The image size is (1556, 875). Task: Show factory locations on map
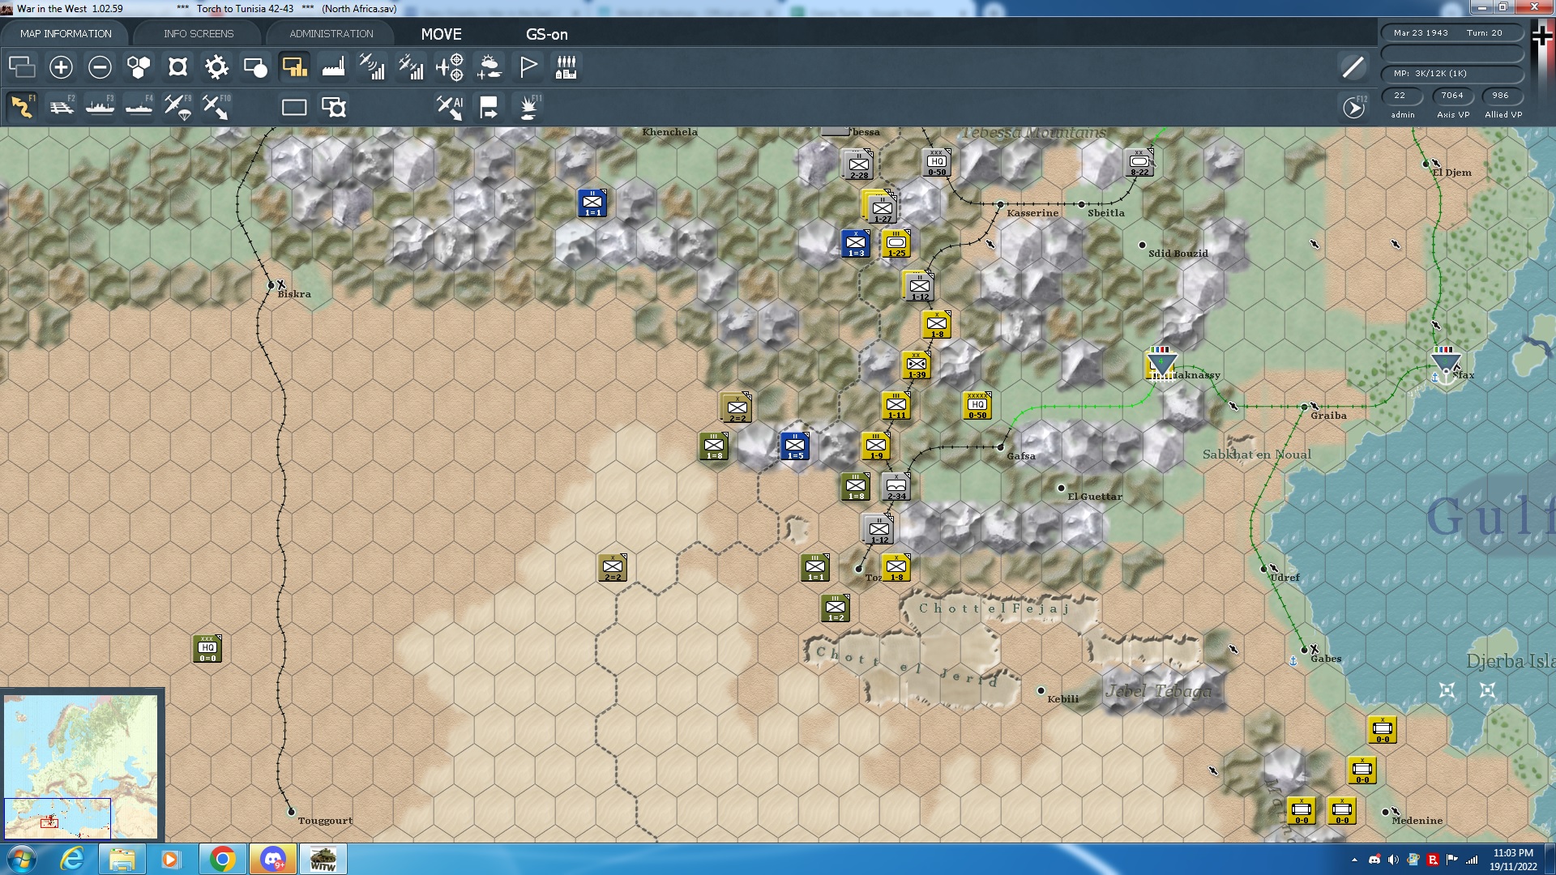pos(333,67)
